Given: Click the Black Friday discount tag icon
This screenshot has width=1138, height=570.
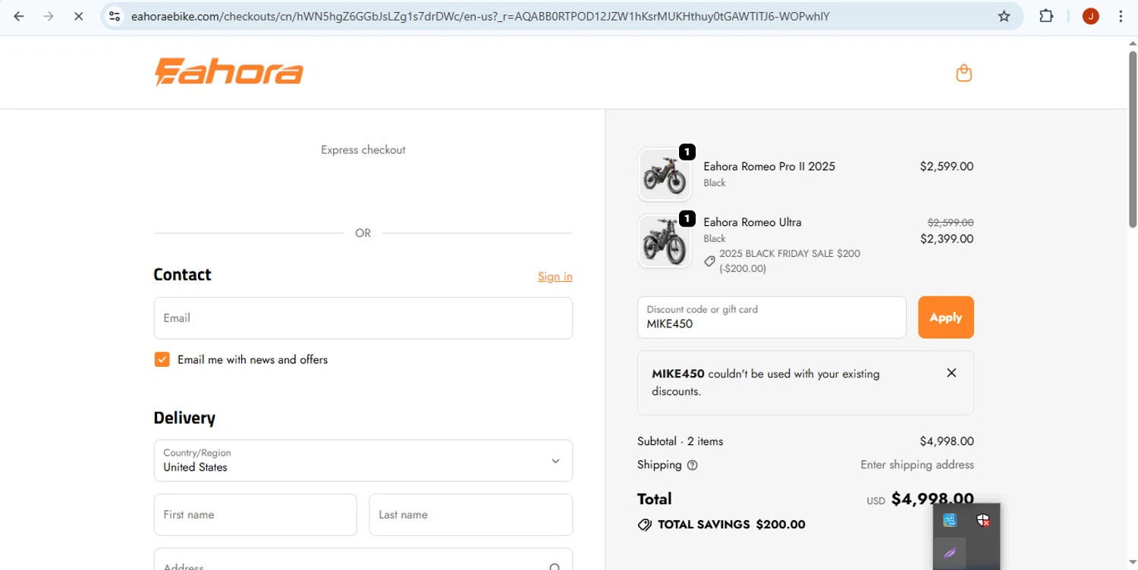Looking at the screenshot, I should pyautogui.click(x=709, y=261).
